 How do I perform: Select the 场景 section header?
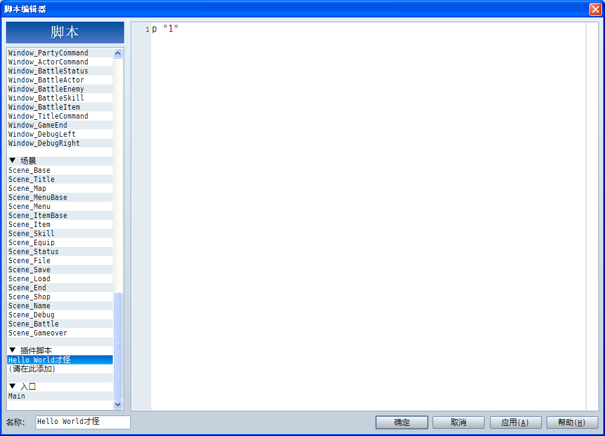tap(60, 161)
